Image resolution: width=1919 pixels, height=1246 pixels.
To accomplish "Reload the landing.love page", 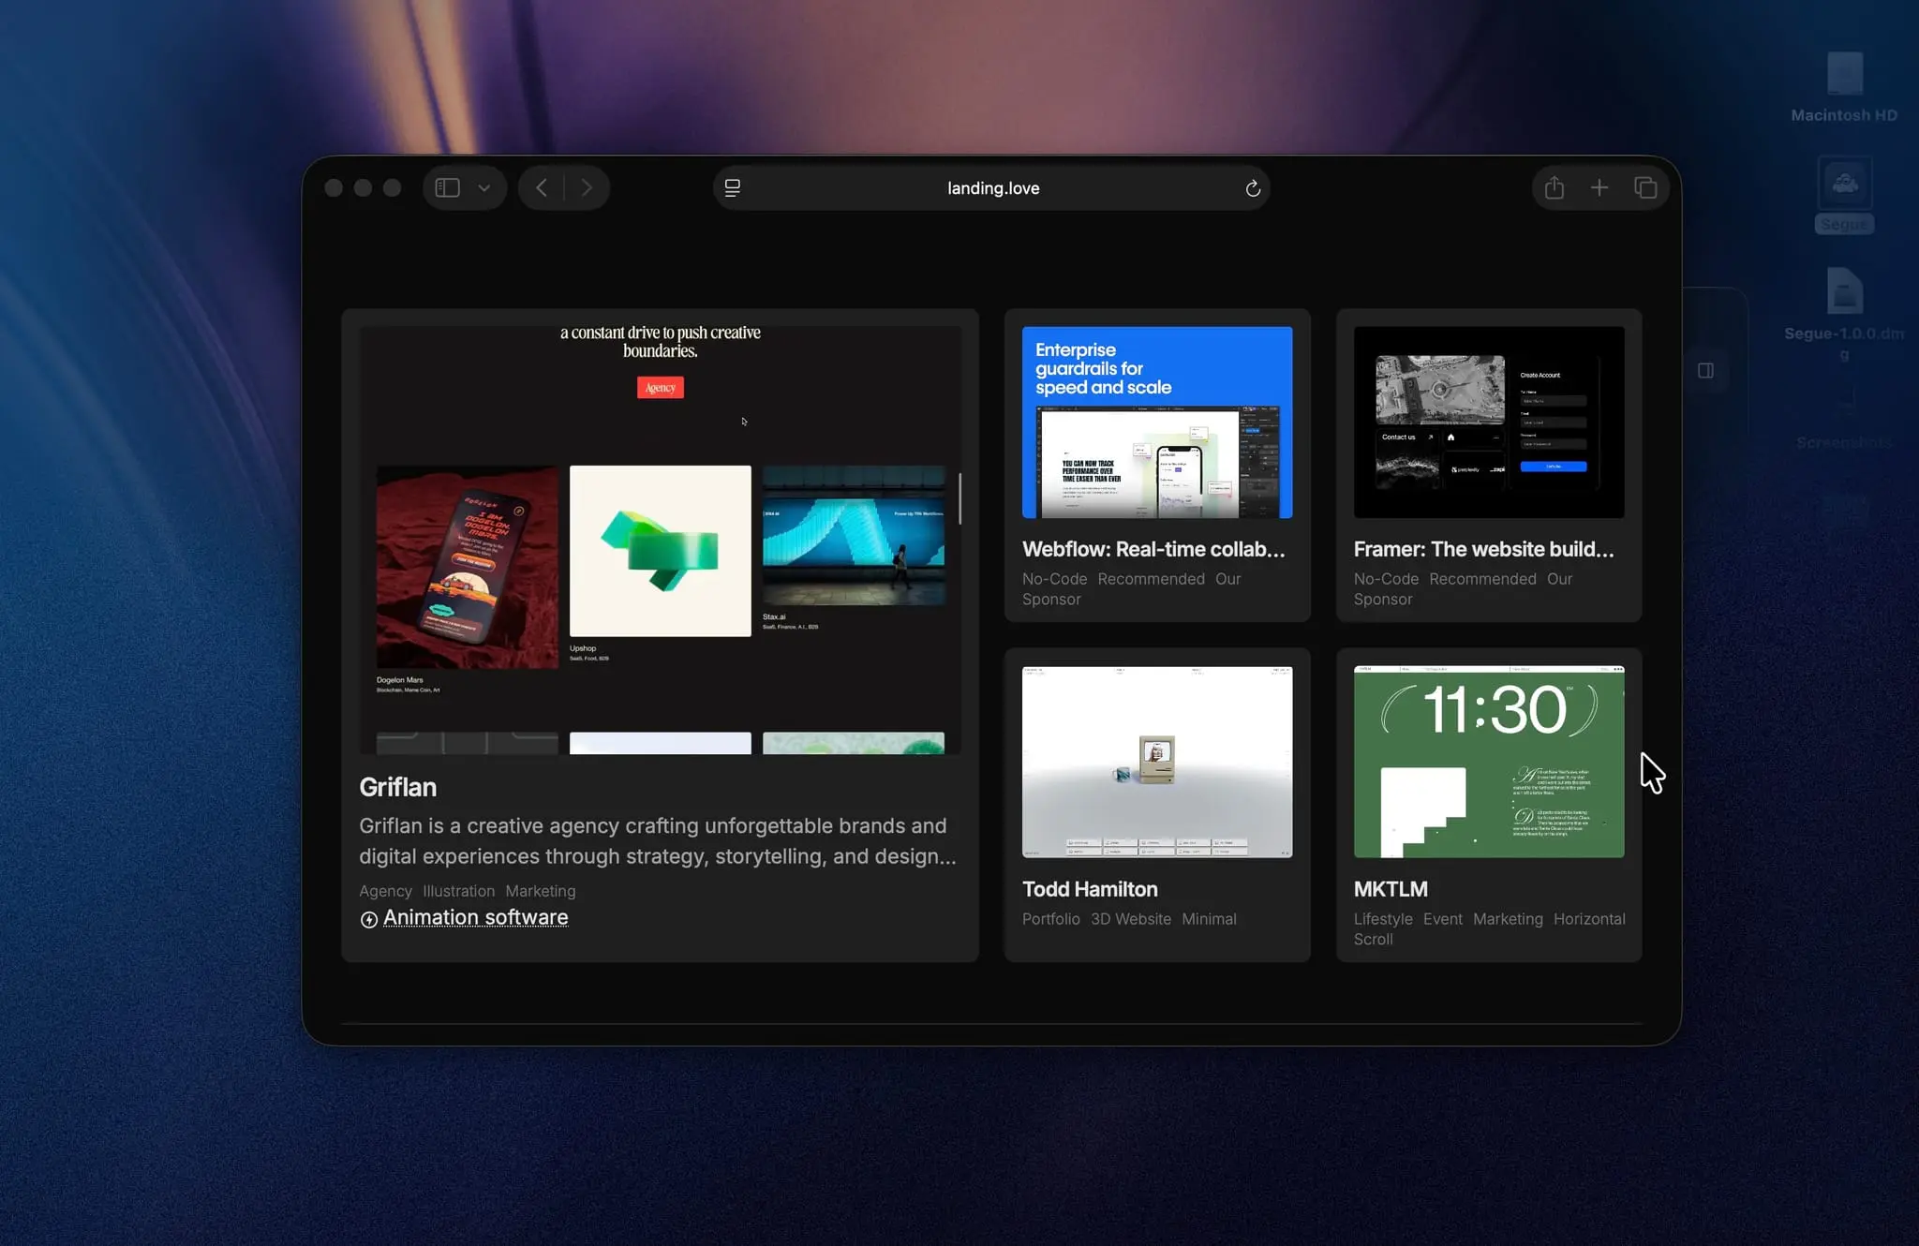I will pyautogui.click(x=1253, y=188).
